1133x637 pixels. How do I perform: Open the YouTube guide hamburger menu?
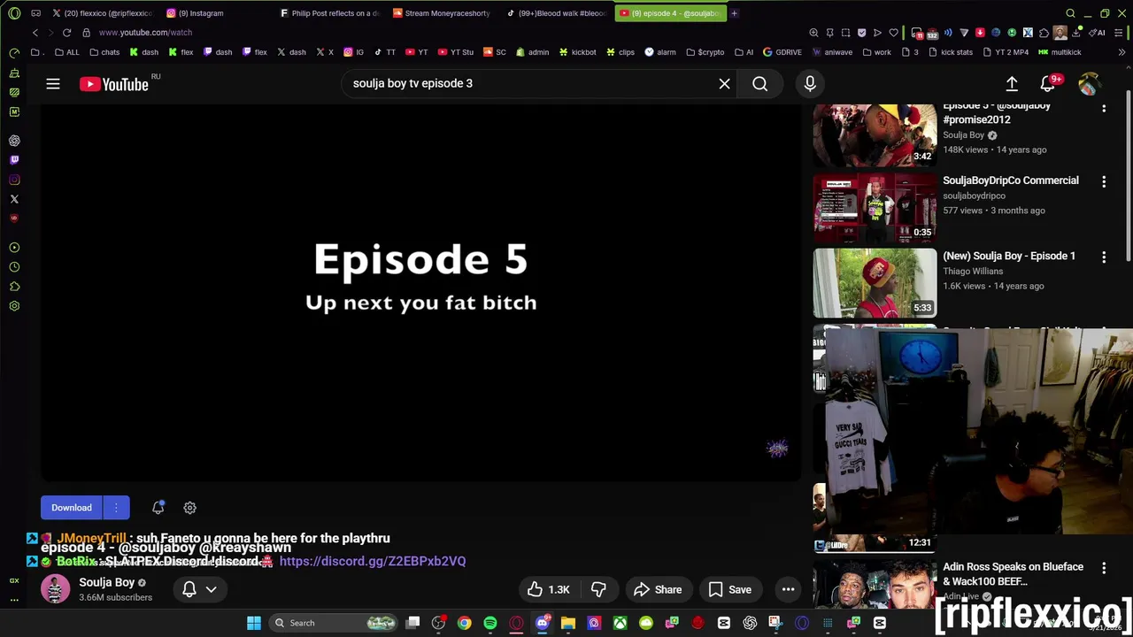[53, 84]
